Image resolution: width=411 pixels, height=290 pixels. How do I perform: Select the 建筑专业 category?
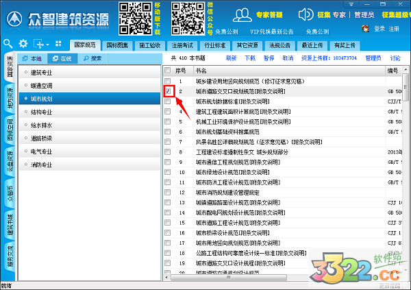(x=90, y=73)
